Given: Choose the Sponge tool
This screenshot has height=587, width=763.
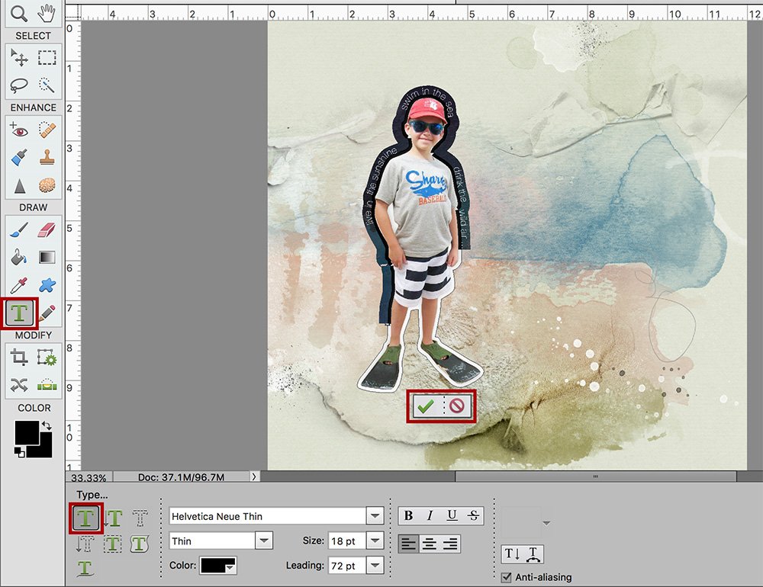Looking at the screenshot, I should [x=47, y=185].
